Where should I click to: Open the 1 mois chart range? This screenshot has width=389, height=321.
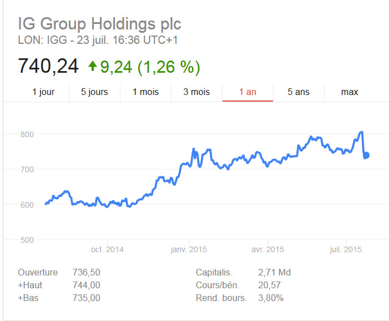point(145,92)
